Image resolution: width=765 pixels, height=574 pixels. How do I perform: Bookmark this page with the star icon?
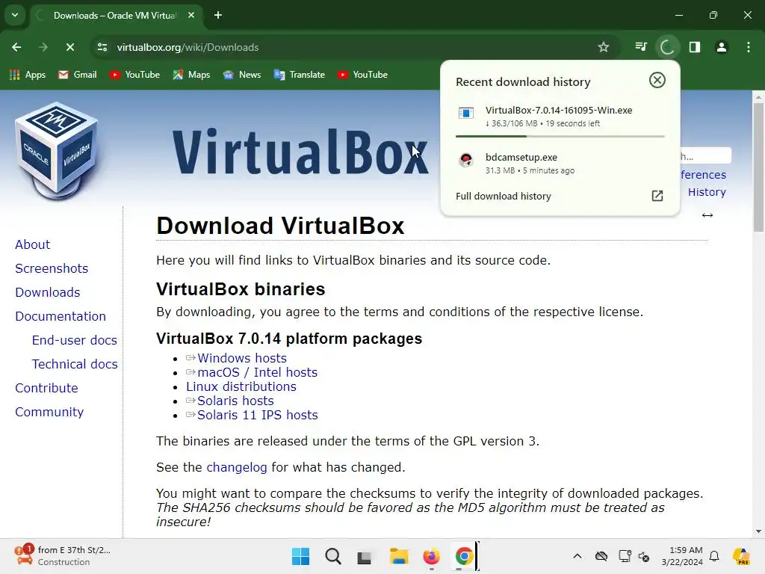pyautogui.click(x=604, y=47)
